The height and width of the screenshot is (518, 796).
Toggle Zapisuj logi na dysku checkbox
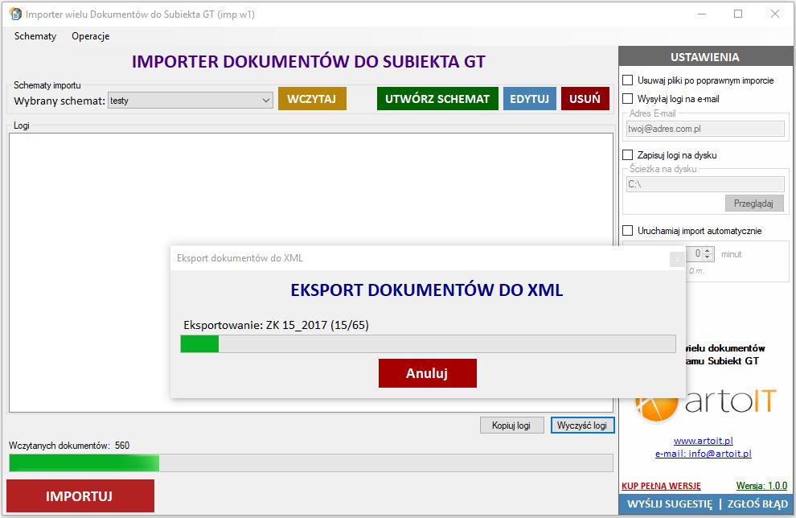tap(629, 155)
